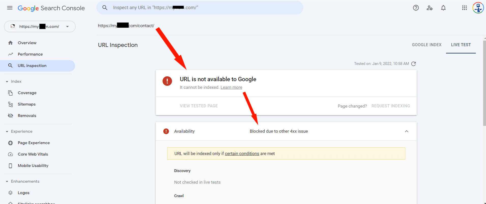Screen dimensions: 486x204
Task: Click REQUEST INDEXING button
Action: coord(391,106)
